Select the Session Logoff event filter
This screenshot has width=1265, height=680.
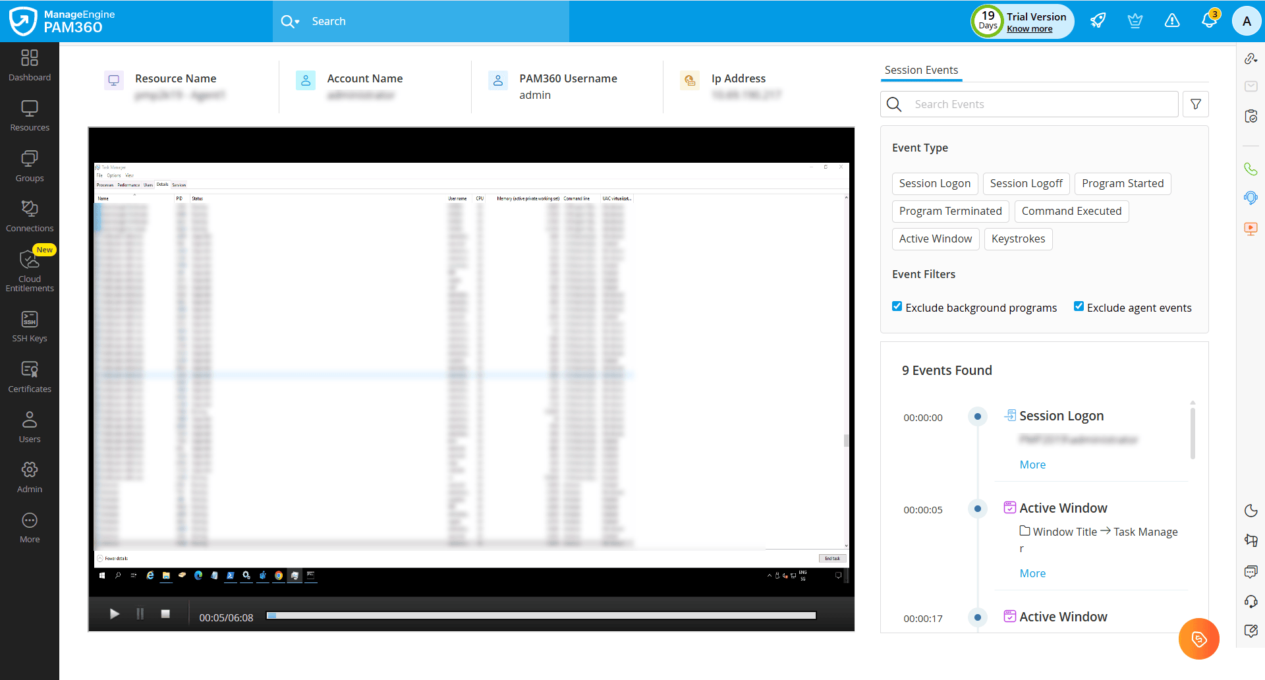[x=1026, y=183]
